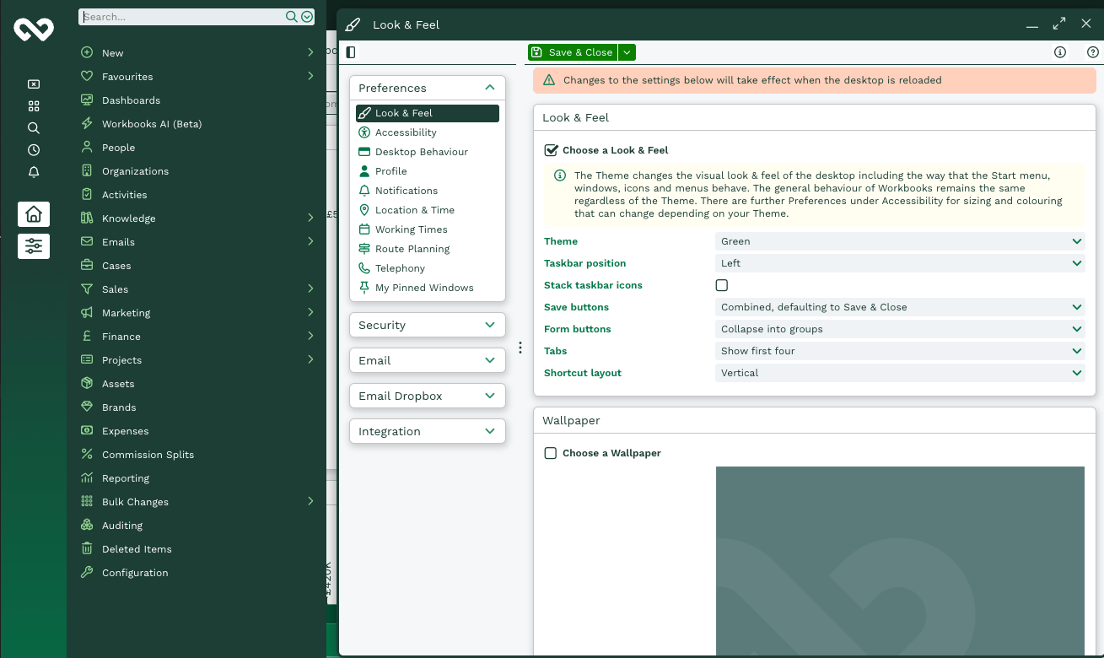This screenshot has height=658, width=1104.
Task: Expand the Integration section
Action: (x=428, y=431)
